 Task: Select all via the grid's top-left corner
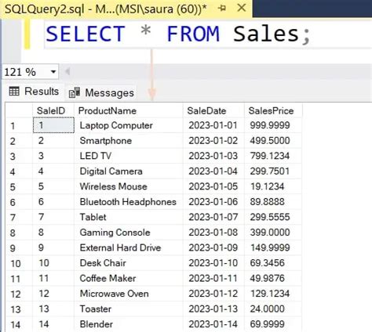coord(19,110)
